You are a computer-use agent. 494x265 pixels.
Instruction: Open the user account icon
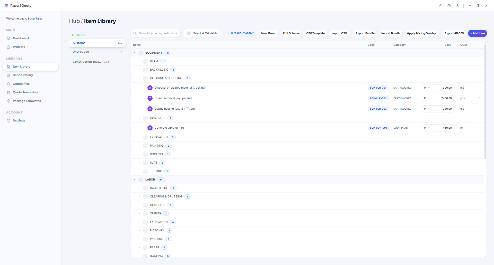pos(457,6)
